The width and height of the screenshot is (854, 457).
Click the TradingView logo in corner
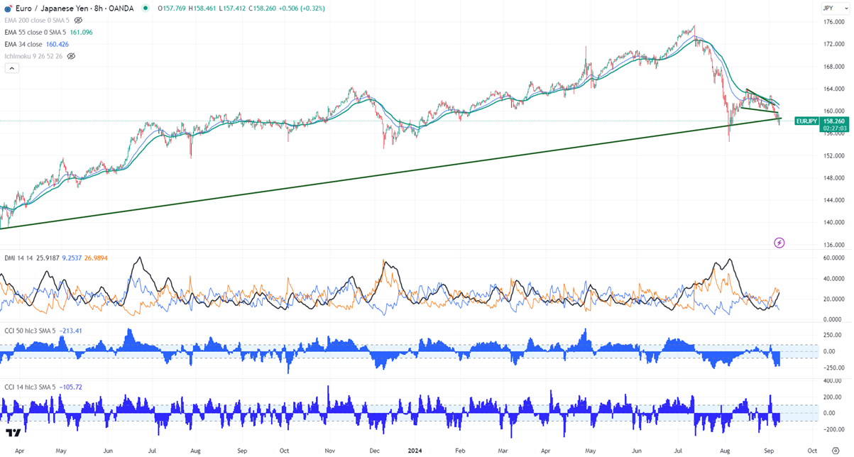coord(12,432)
